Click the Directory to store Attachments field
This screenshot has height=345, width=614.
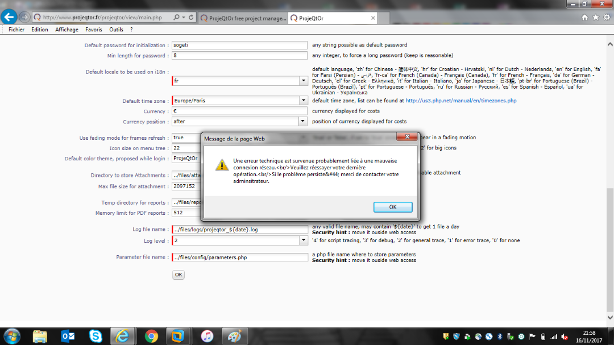(186, 176)
